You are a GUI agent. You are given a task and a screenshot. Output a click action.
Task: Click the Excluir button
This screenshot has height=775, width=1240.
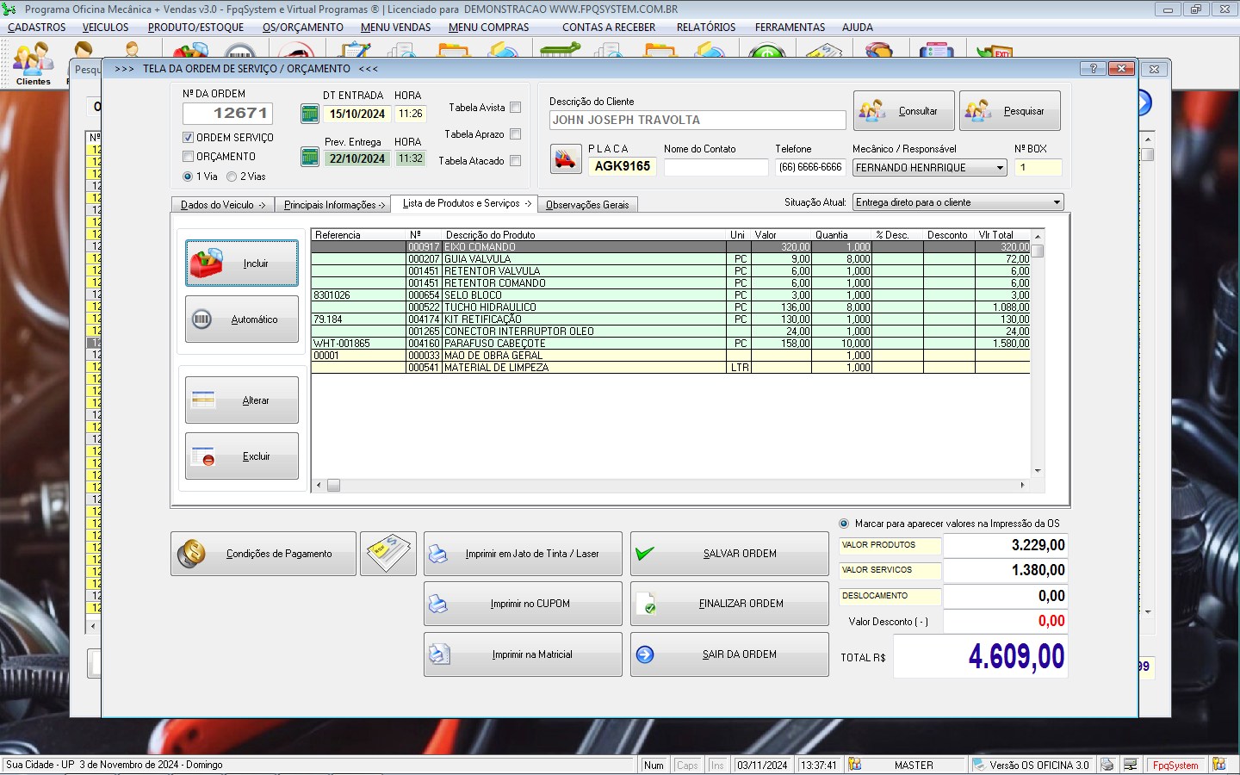[242, 456]
